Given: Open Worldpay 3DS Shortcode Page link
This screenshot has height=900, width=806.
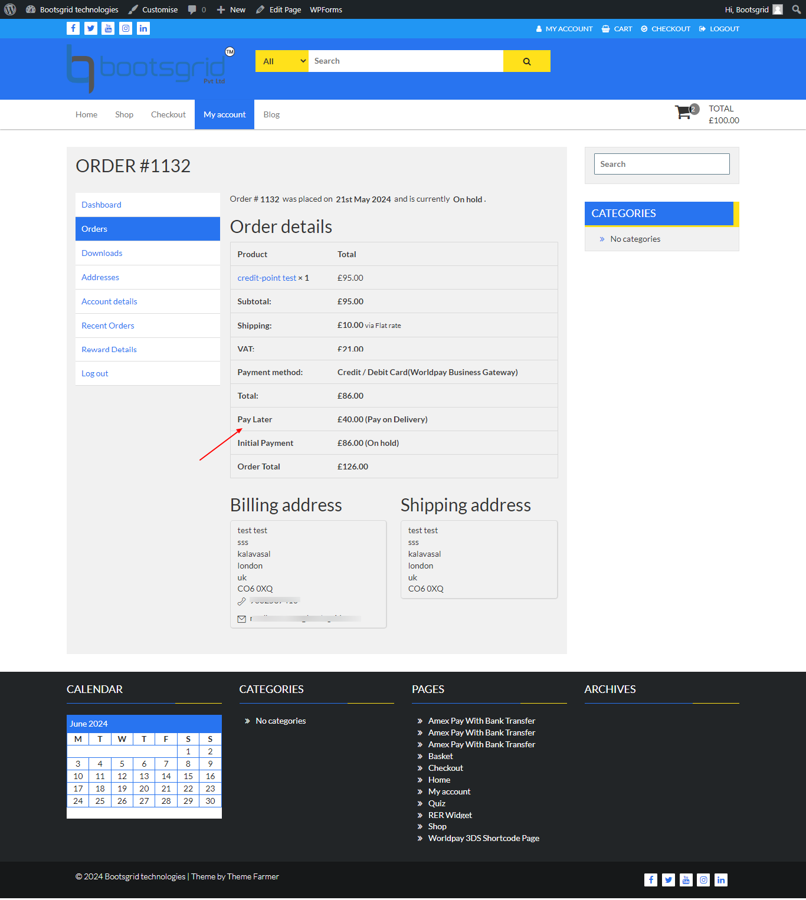Looking at the screenshot, I should (484, 838).
